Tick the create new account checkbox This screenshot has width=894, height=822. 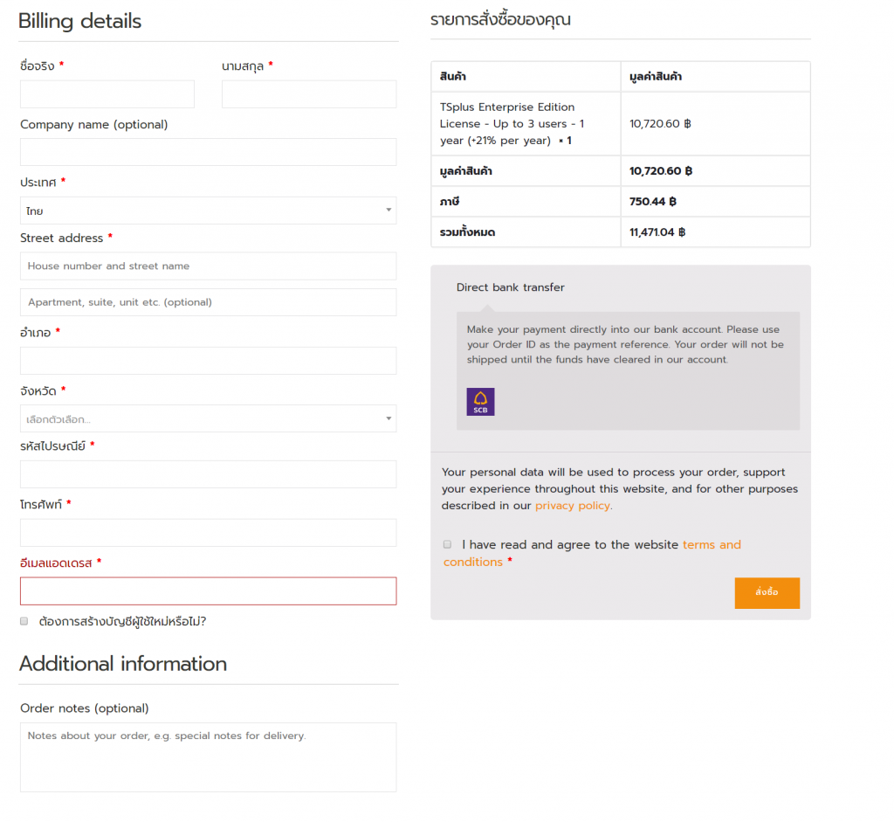tap(24, 621)
